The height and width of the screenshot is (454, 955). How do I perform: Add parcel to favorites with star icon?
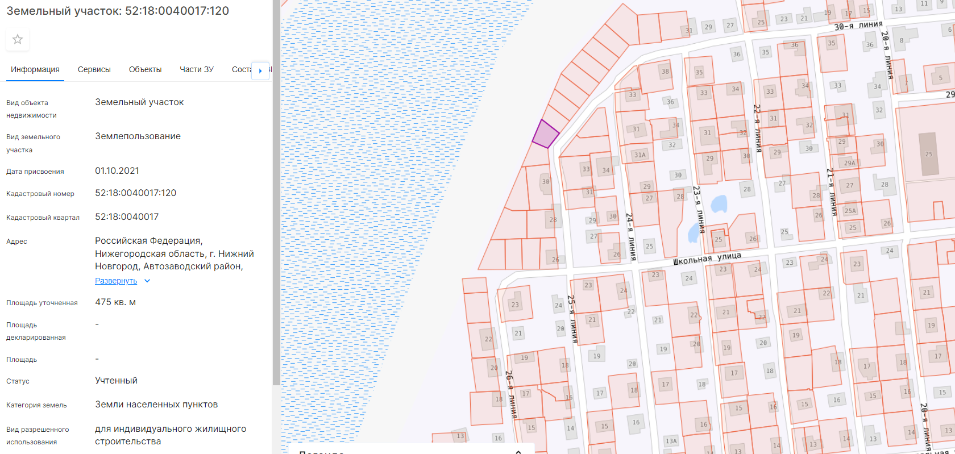(x=18, y=39)
